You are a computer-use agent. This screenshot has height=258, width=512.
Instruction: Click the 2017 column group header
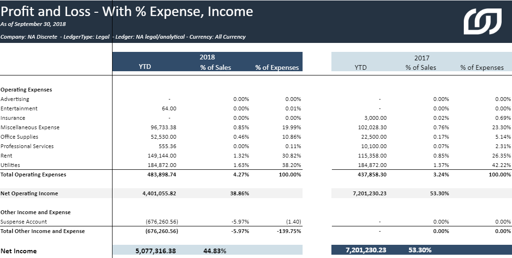pyautogui.click(x=421, y=58)
